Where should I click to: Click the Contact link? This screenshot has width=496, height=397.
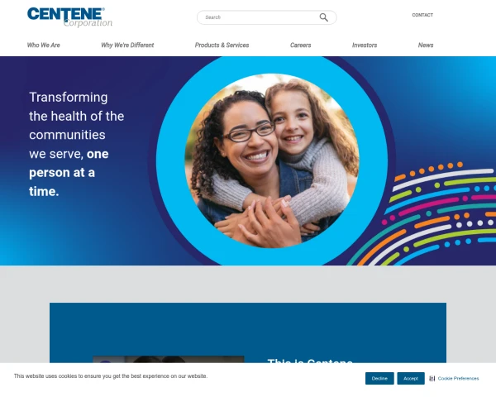click(422, 15)
